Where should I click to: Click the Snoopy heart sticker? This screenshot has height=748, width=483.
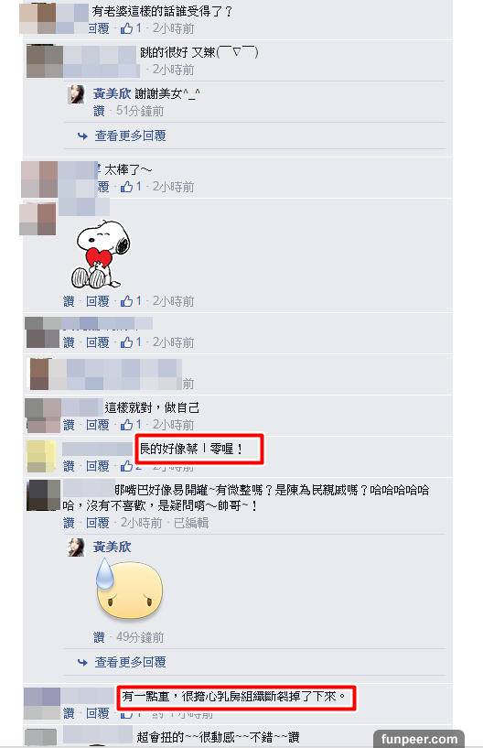tap(101, 254)
